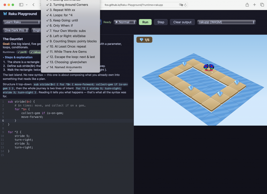Click the translate page icon in address bar
Viewport: 267px width, 194px height.
pos(181,5)
